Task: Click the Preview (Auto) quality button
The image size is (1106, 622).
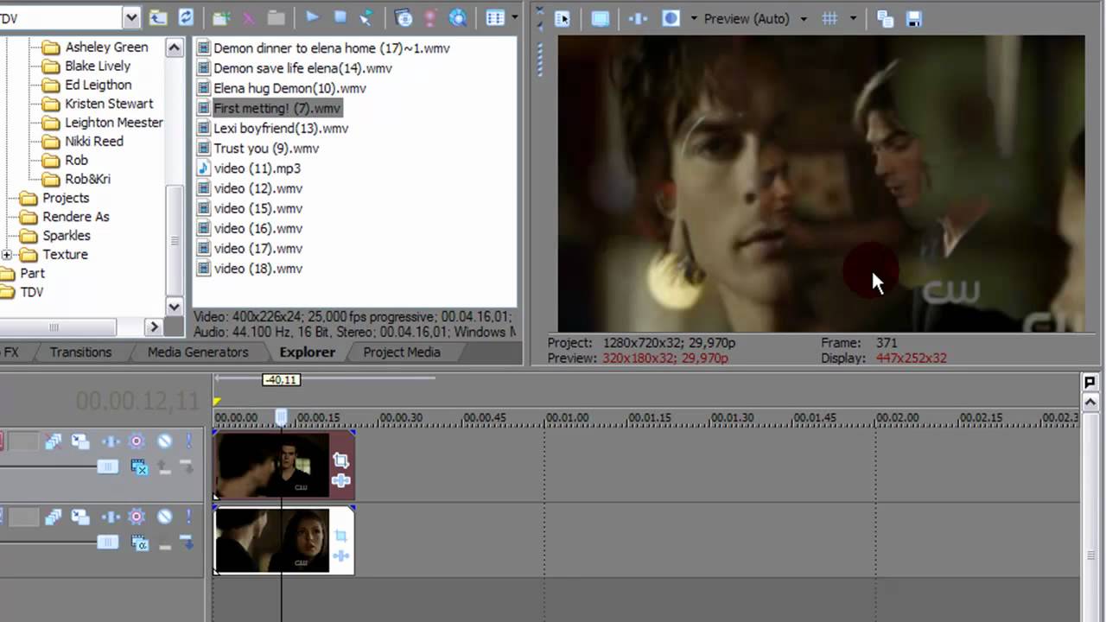Action: [x=747, y=18]
